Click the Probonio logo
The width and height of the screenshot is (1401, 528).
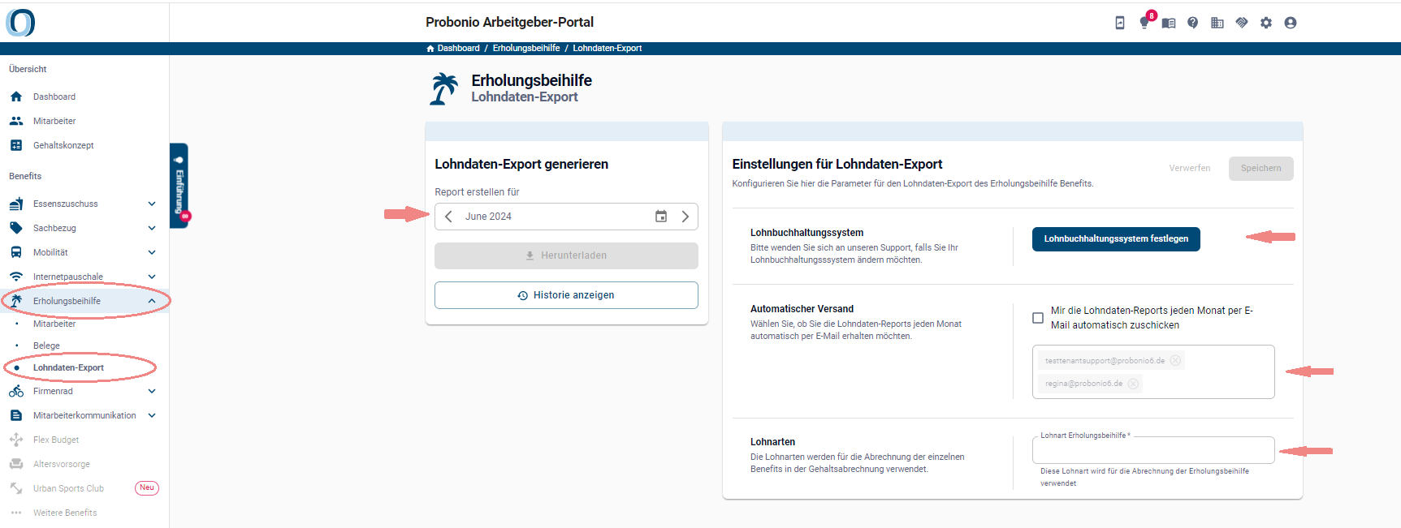[x=20, y=22]
